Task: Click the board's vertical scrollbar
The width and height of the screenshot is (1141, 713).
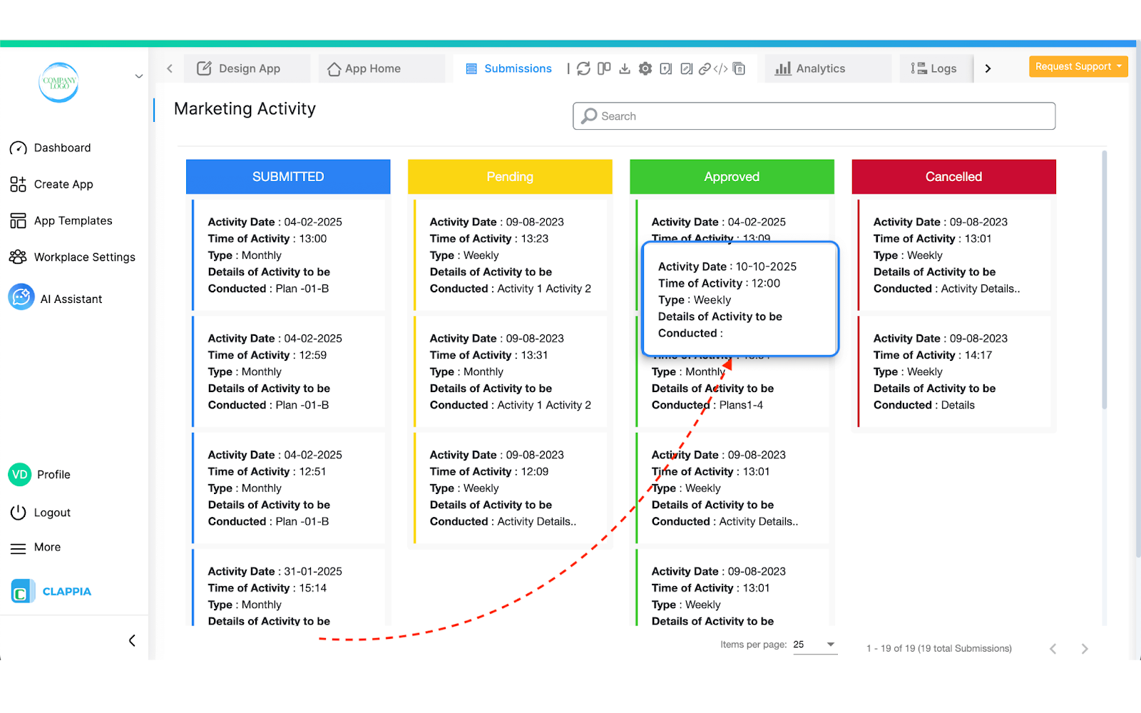Action: click(x=1104, y=279)
